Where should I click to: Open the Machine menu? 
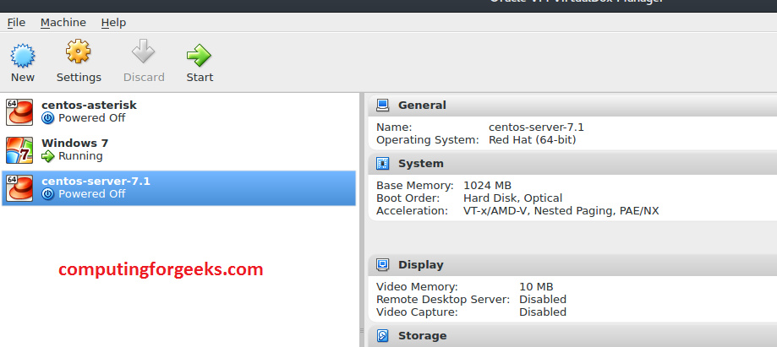pos(63,22)
